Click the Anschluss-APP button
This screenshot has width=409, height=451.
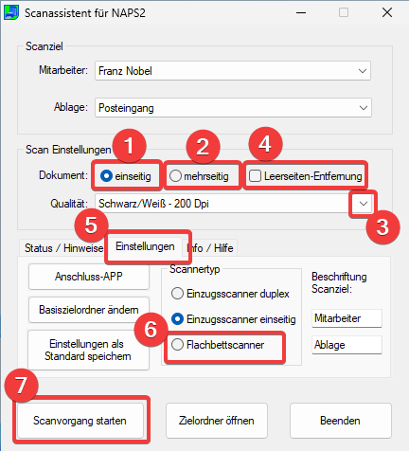coord(89,277)
